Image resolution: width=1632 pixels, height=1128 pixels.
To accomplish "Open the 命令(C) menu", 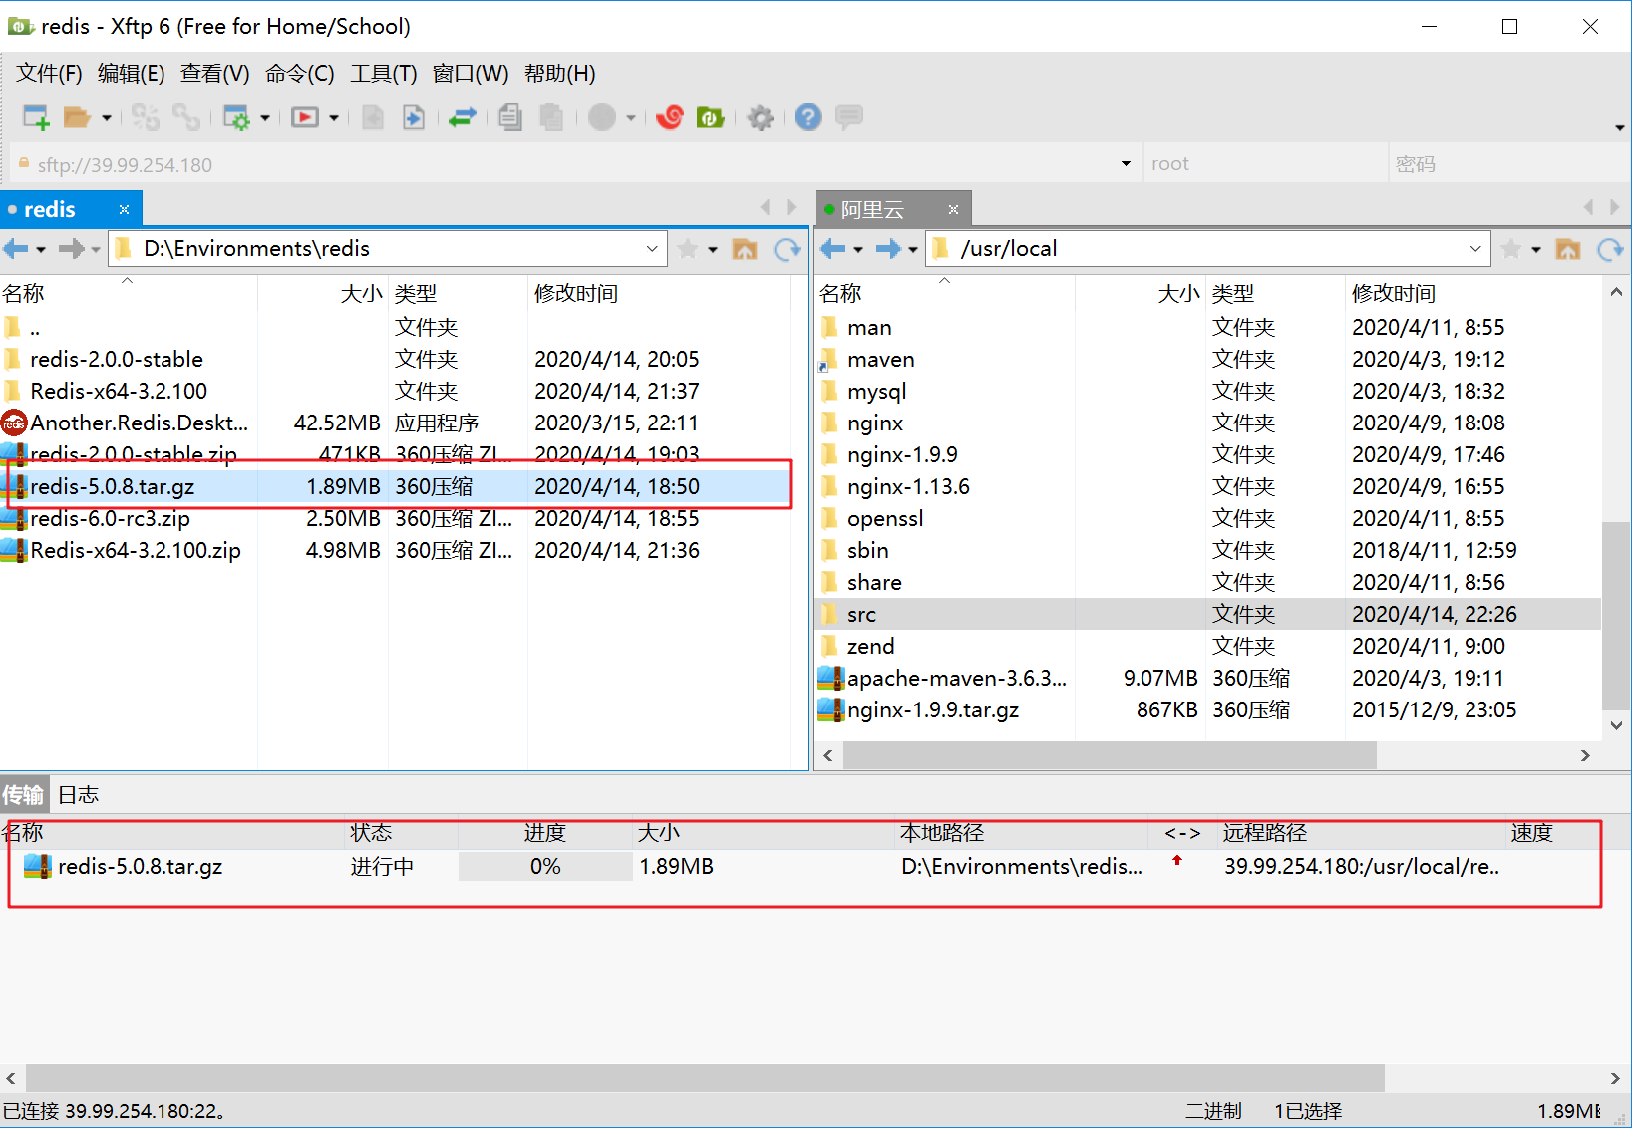I will (x=299, y=73).
